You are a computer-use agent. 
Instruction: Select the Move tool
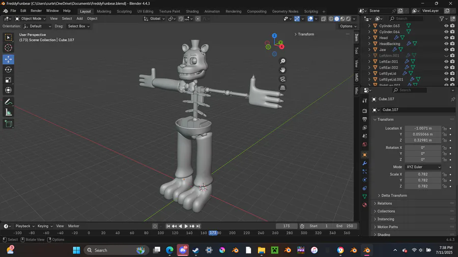pos(8,59)
